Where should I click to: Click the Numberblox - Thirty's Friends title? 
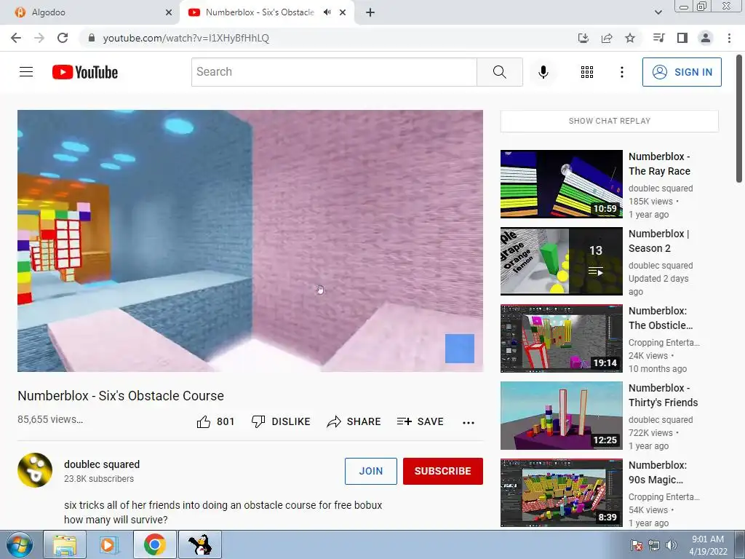click(664, 395)
